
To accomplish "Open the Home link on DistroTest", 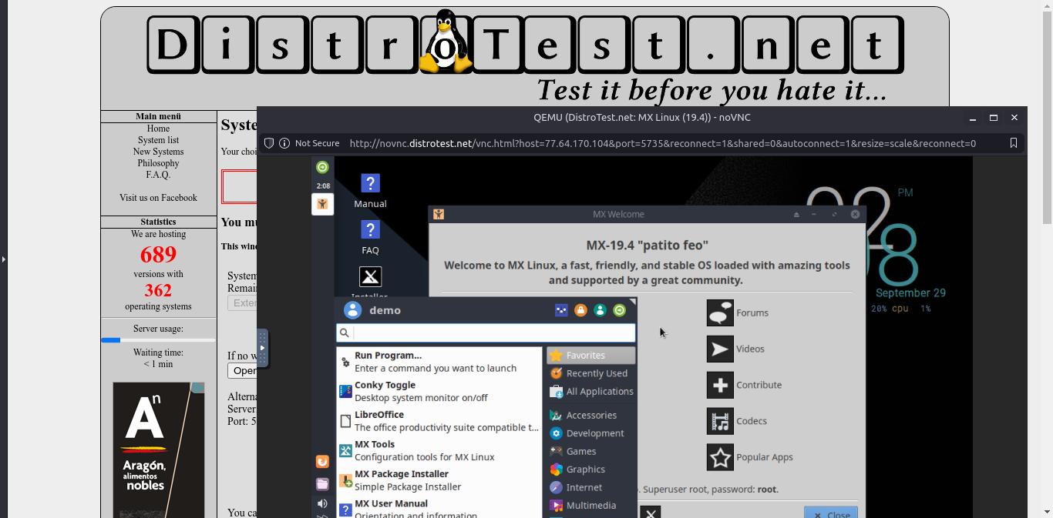I will (158, 129).
